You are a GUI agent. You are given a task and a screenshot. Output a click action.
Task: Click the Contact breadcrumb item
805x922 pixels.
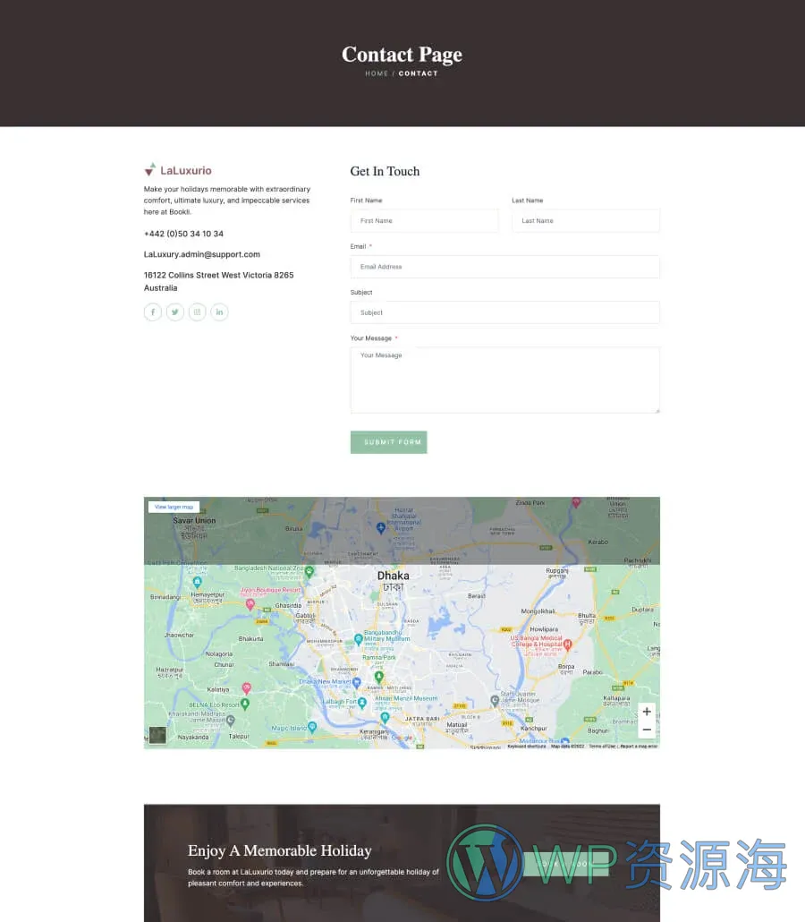click(x=419, y=73)
